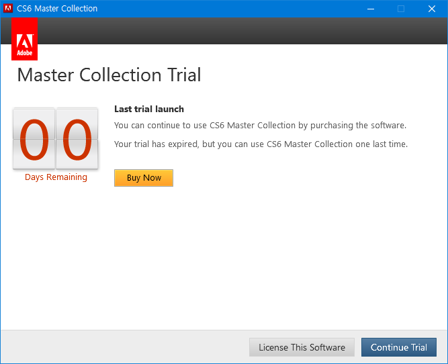This screenshot has width=448, height=364.
Task: Click the second zero digit of the day counter
Action: [77, 138]
